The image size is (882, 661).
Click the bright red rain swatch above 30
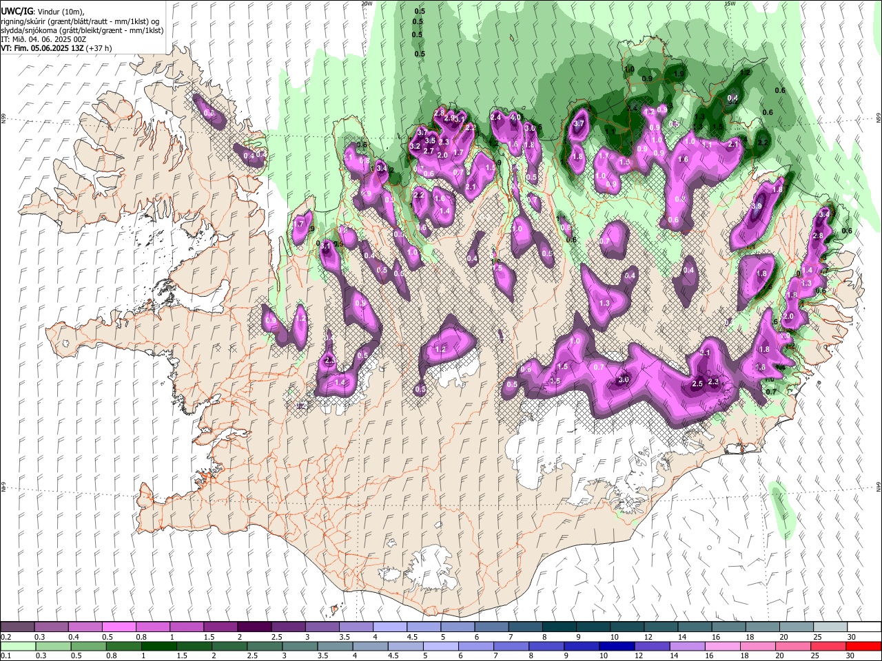tap(863, 646)
